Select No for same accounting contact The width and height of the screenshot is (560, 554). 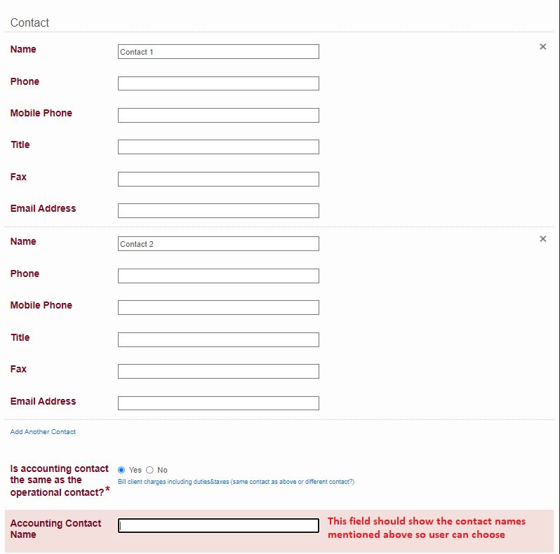[149, 470]
